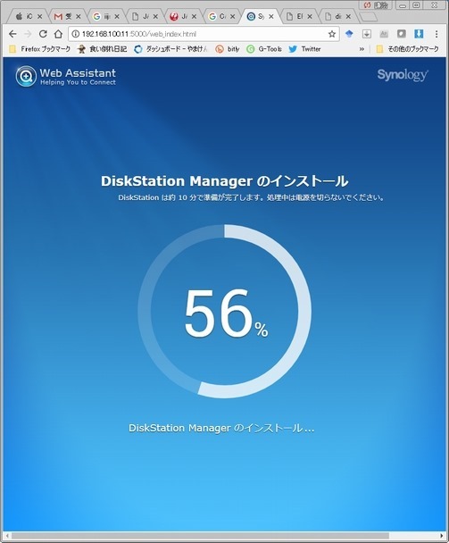This screenshot has width=449, height=543.
Task: Click the horizontal scrollbar thumb
Action: pyautogui.click(x=200, y=536)
